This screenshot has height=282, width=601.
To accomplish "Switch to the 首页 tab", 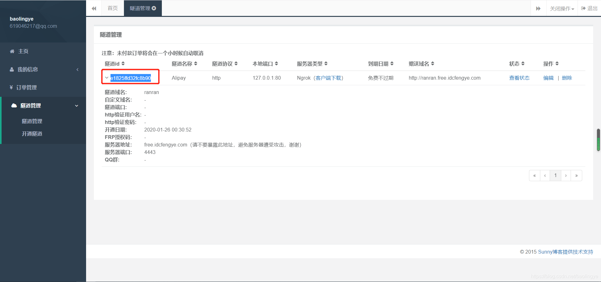I will (112, 8).
